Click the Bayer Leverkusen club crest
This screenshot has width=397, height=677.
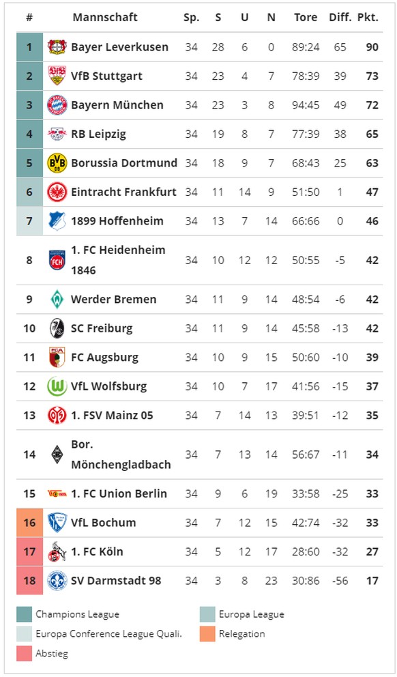[57, 47]
